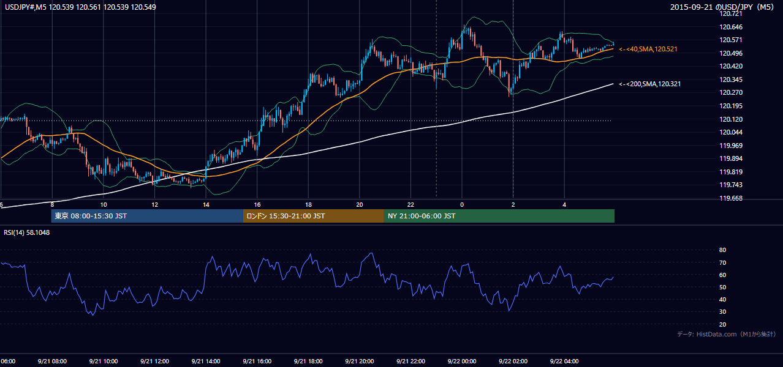This screenshot has height=367, width=783.
Task: Click price axis label 120.270
Action: (x=732, y=93)
